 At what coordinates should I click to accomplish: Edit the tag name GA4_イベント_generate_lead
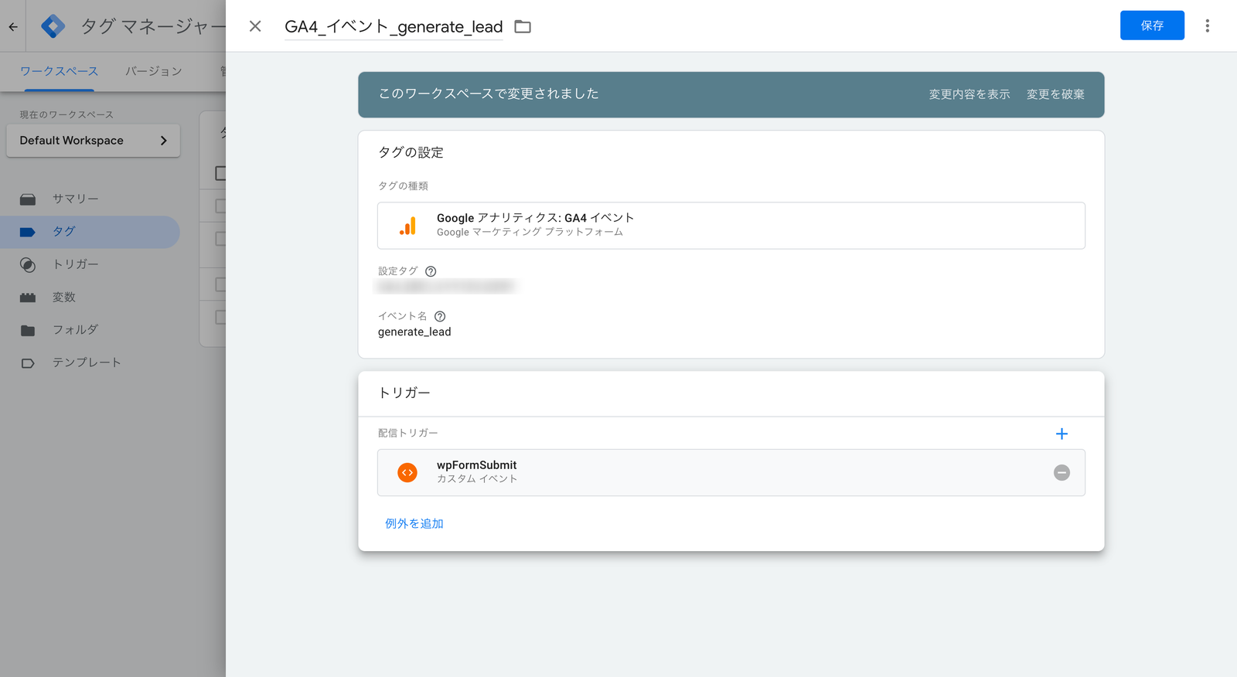coord(394,27)
